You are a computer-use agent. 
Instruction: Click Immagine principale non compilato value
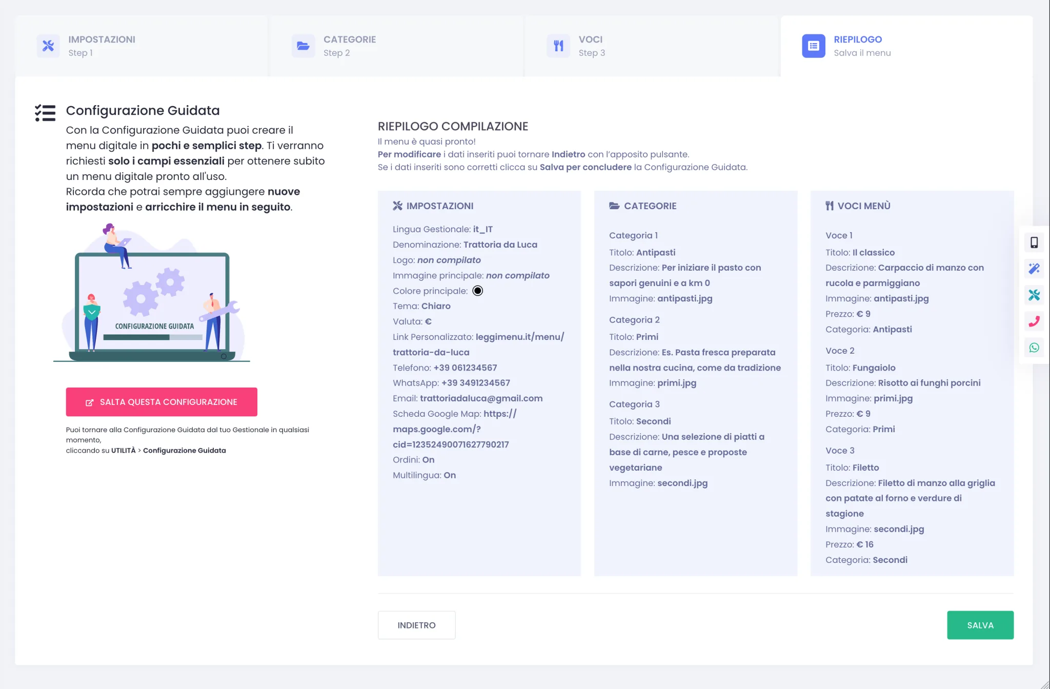pyautogui.click(x=518, y=275)
